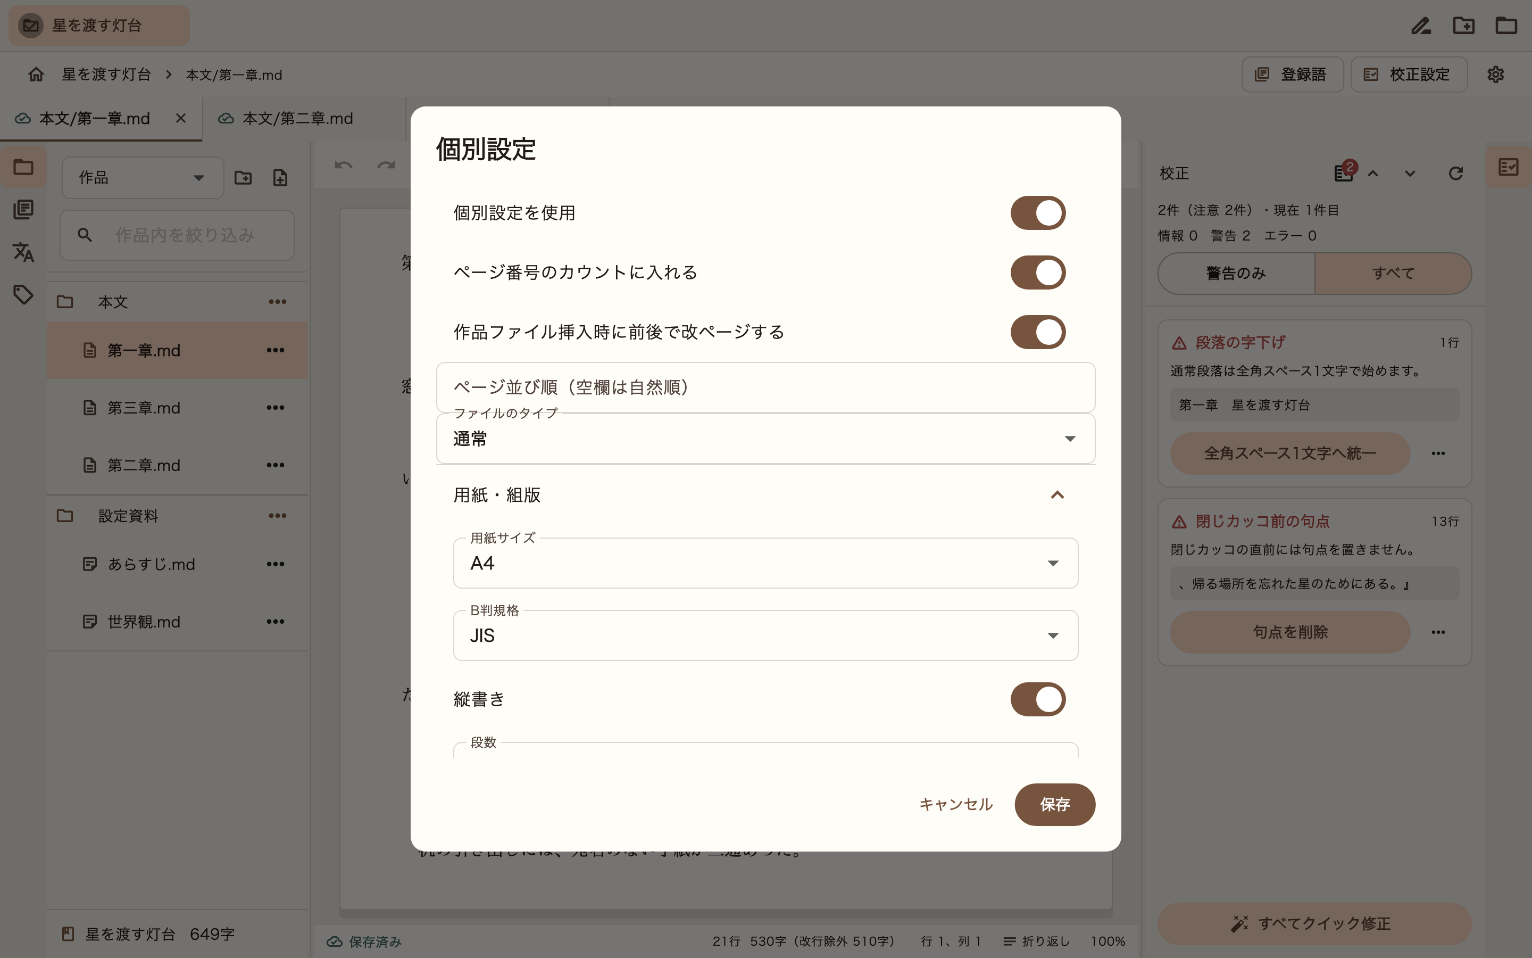
Task: Toggle 縦書き switch
Action: [x=1038, y=699]
